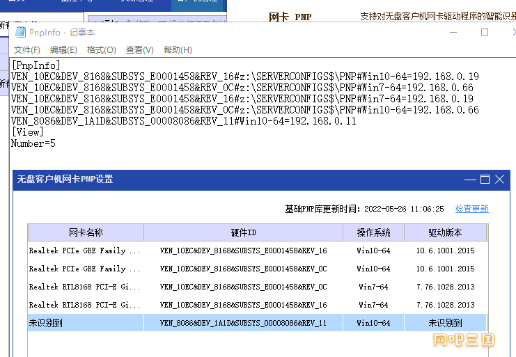516x357 pixels.
Task: Select the Realtek RTL8168 row with REV_0C
Action: click(x=257, y=287)
